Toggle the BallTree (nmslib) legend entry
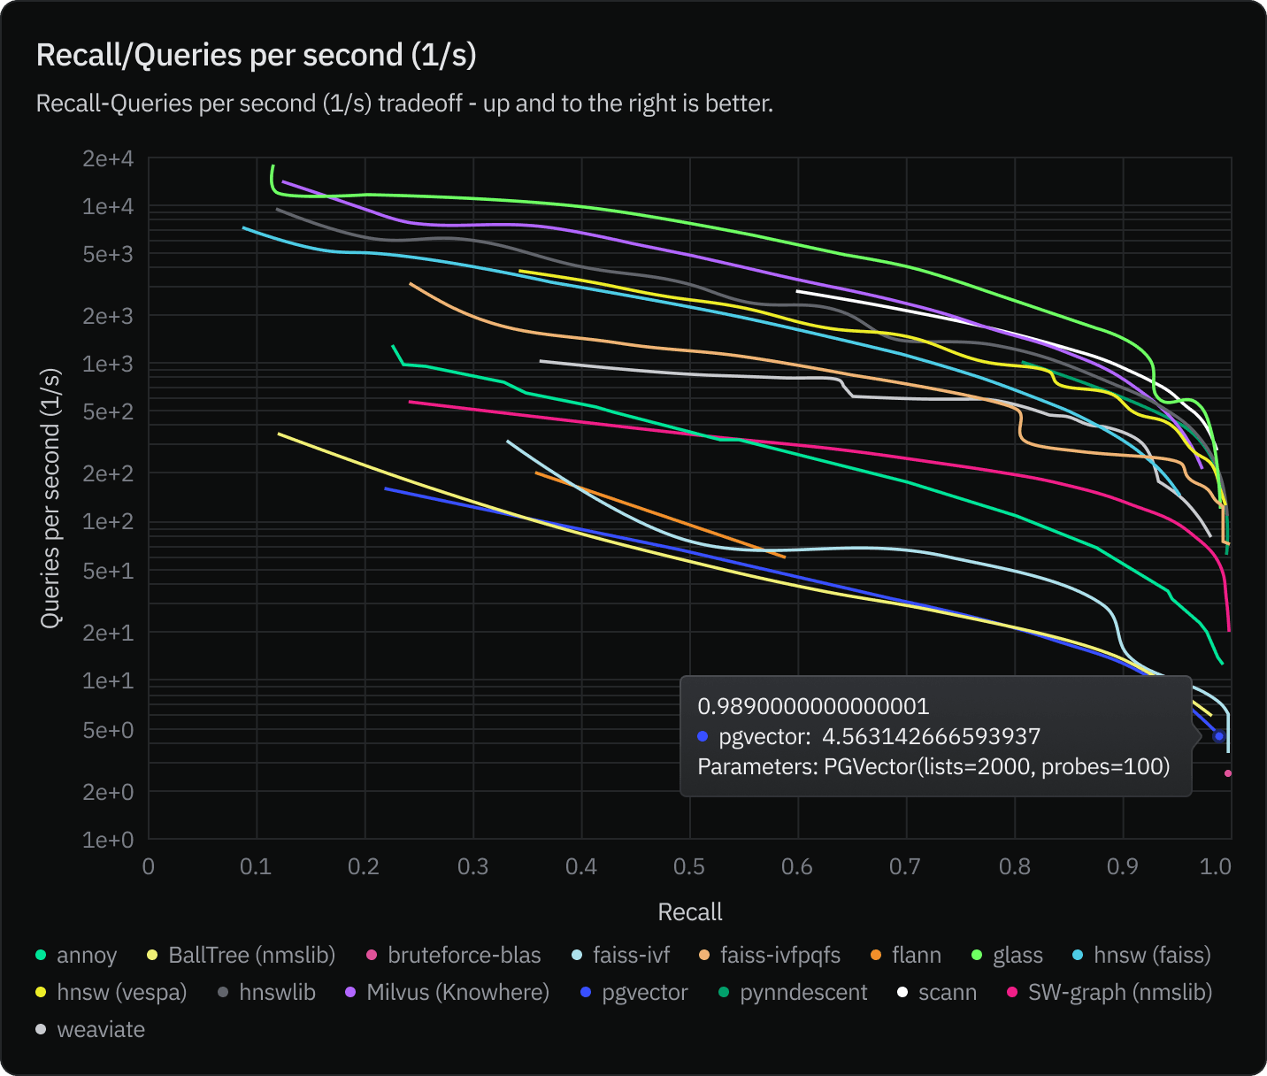The height and width of the screenshot is (1076, 1267). [241, 956]
